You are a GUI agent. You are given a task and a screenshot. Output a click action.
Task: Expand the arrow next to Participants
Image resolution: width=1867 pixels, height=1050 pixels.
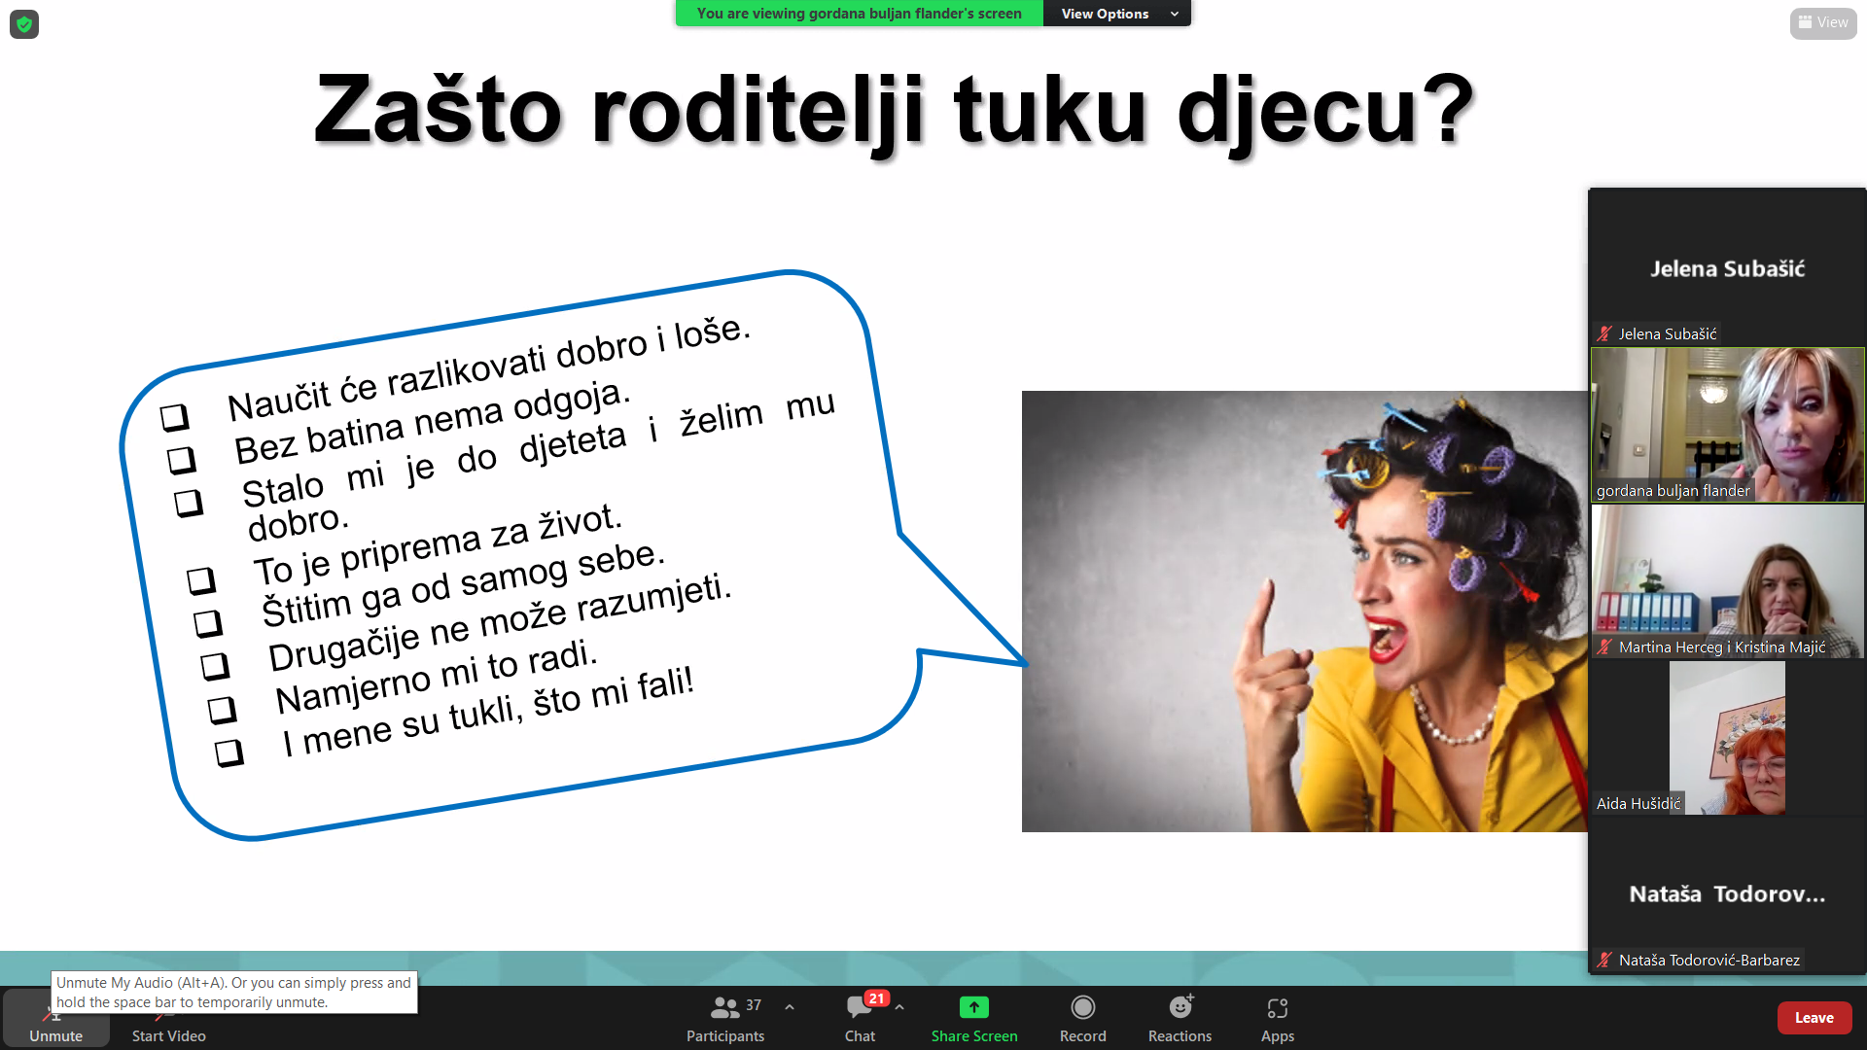coord(790,1007)
